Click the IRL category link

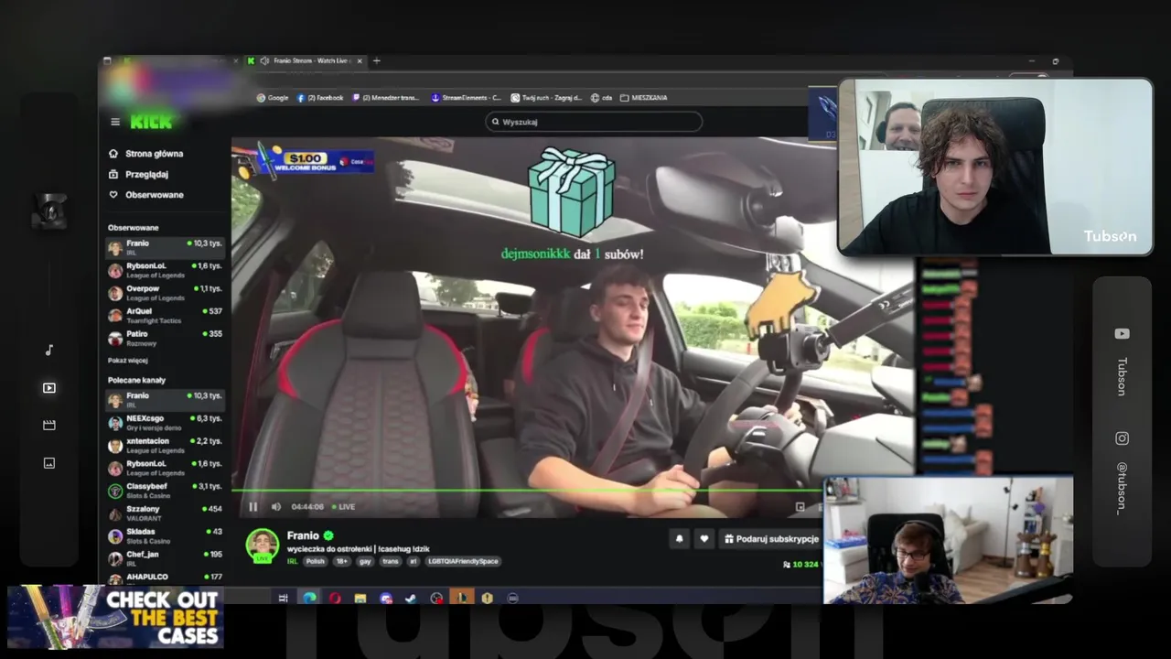tap(293, 561)
